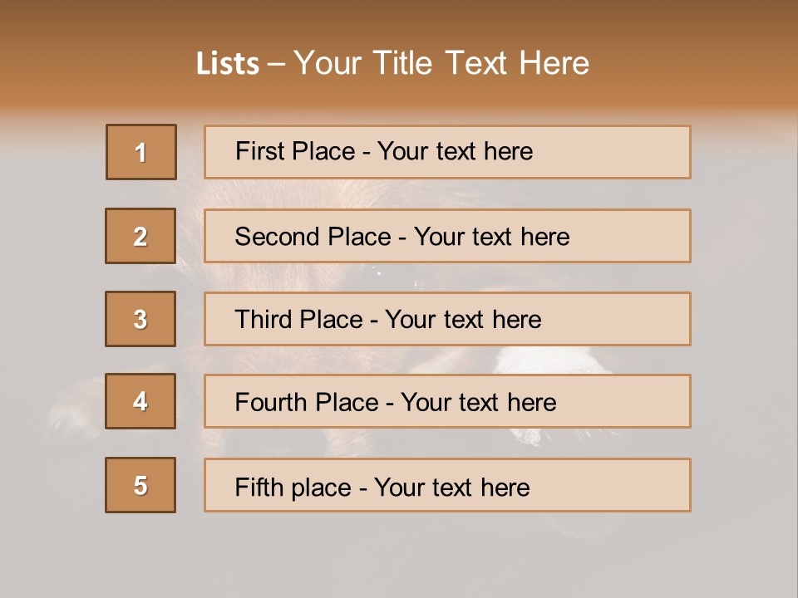Image resolution: width=798 pixels, height=598 pixels.
Task: Select the Third Place text box
Action: [447, 319]
